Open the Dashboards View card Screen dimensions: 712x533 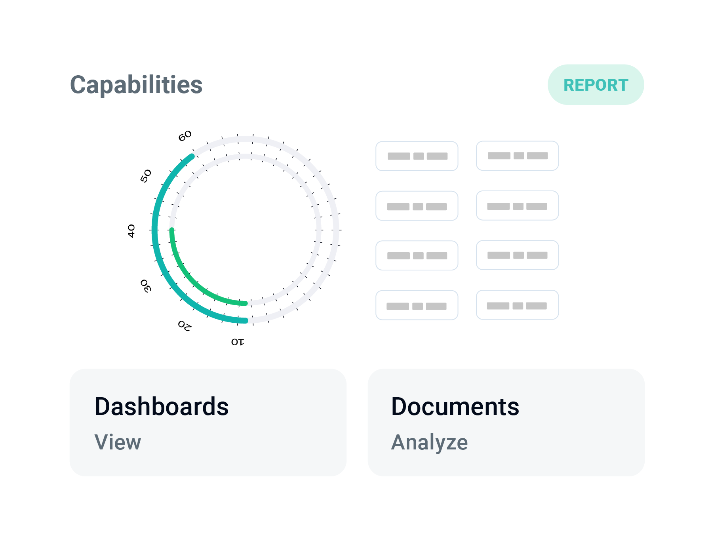[208, 422]
